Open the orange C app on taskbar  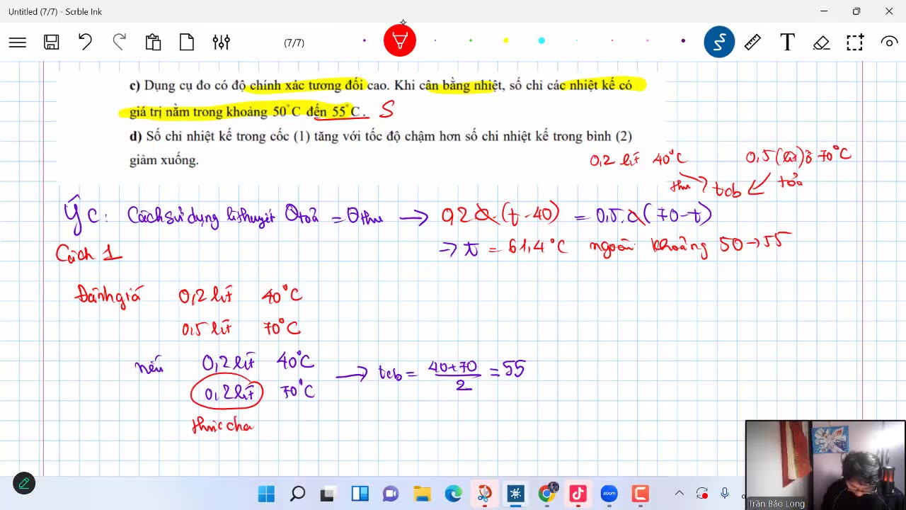point(640,494)
